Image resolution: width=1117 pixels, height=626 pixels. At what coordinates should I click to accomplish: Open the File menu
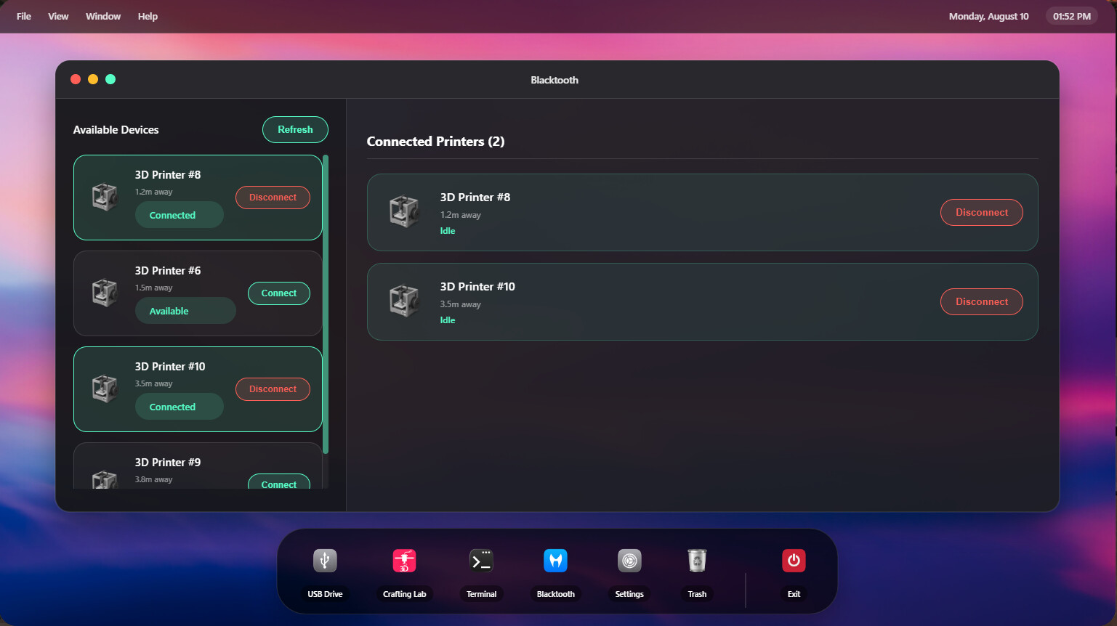coord(24,16)
